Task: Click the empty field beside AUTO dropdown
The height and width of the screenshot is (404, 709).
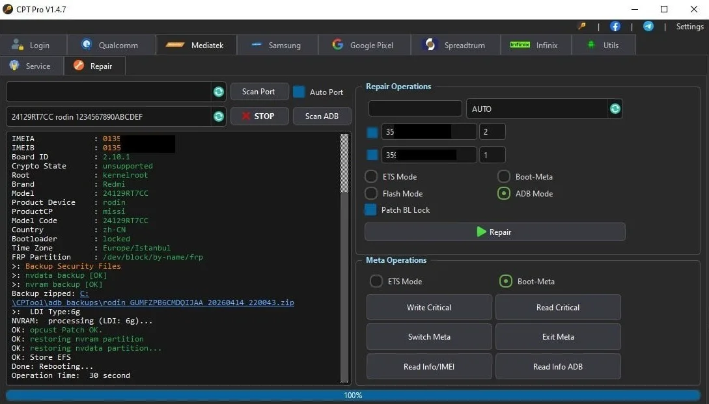Action: 415,109
